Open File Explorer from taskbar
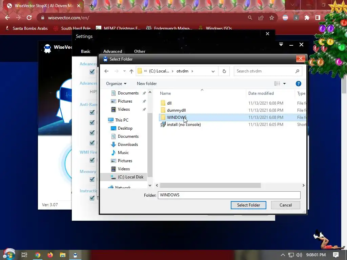 (63, 255)
